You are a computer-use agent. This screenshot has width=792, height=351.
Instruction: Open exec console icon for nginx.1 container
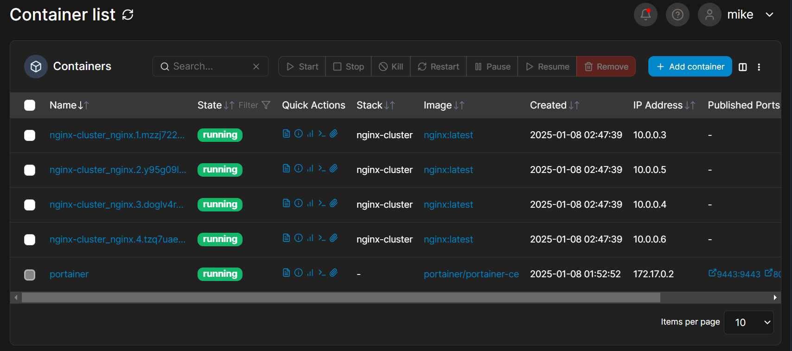click(322, 134)
